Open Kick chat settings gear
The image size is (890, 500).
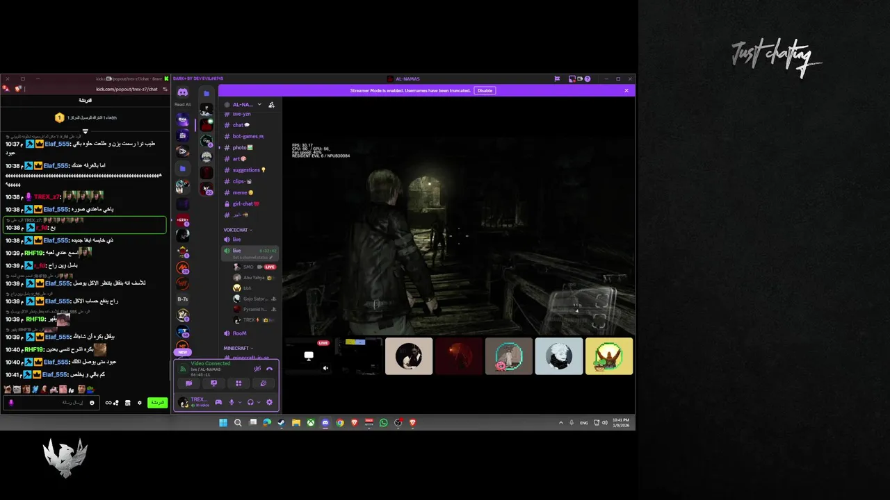tap(139, 403)
